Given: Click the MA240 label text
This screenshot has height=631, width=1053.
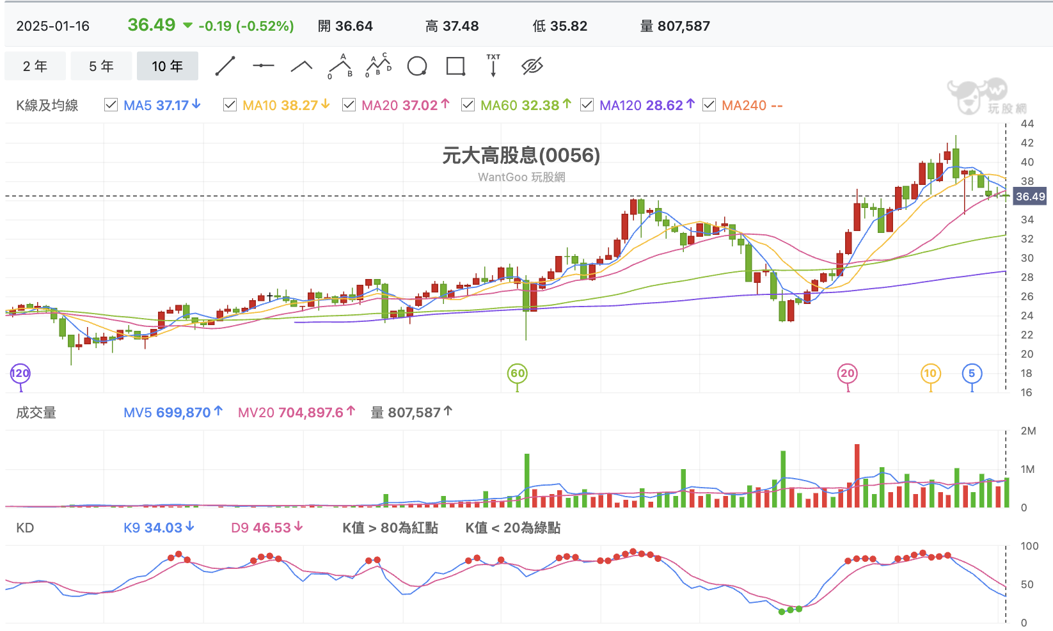Looking at the screenshot, I should pyautogui.click(x=752, y=105).
